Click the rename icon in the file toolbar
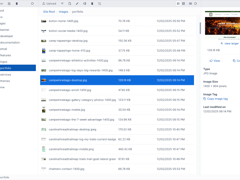240x180 pixels. (x=85, y=3)
